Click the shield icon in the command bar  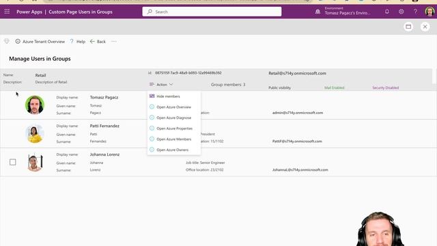coord(7,41)
